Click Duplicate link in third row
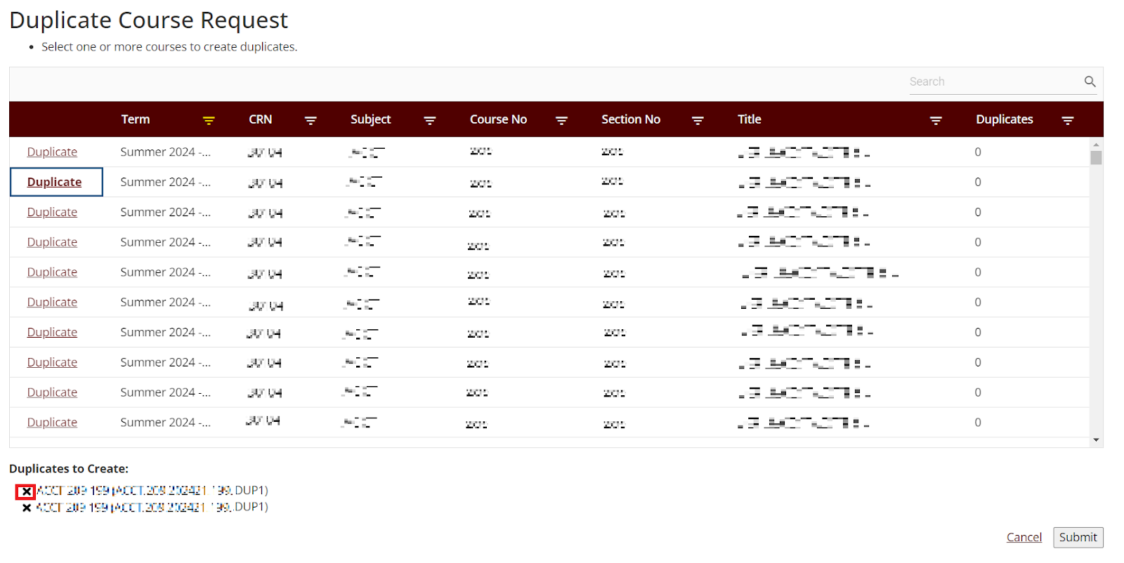 tap(52, 212)
